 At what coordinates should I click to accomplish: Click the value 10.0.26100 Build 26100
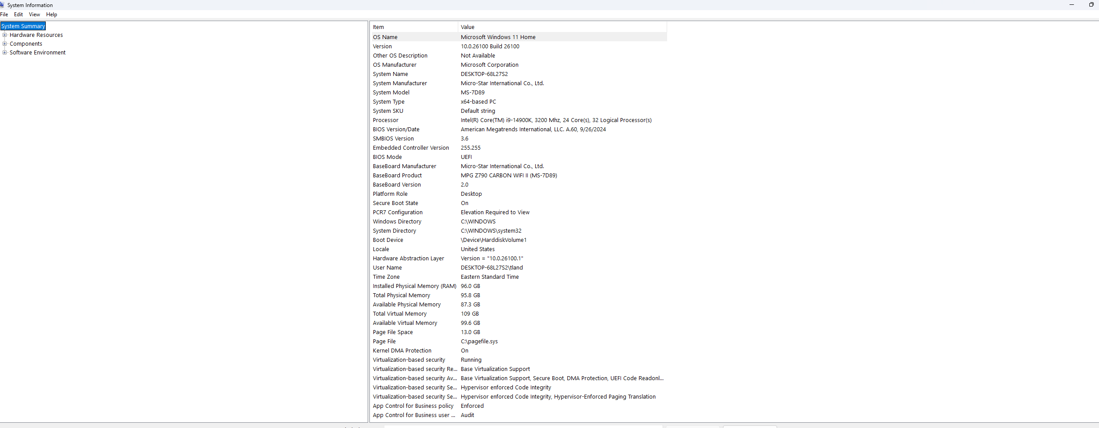click(490, 47)
